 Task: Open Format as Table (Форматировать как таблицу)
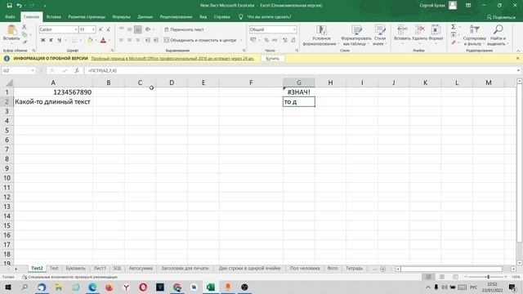[x=356, y=35]
